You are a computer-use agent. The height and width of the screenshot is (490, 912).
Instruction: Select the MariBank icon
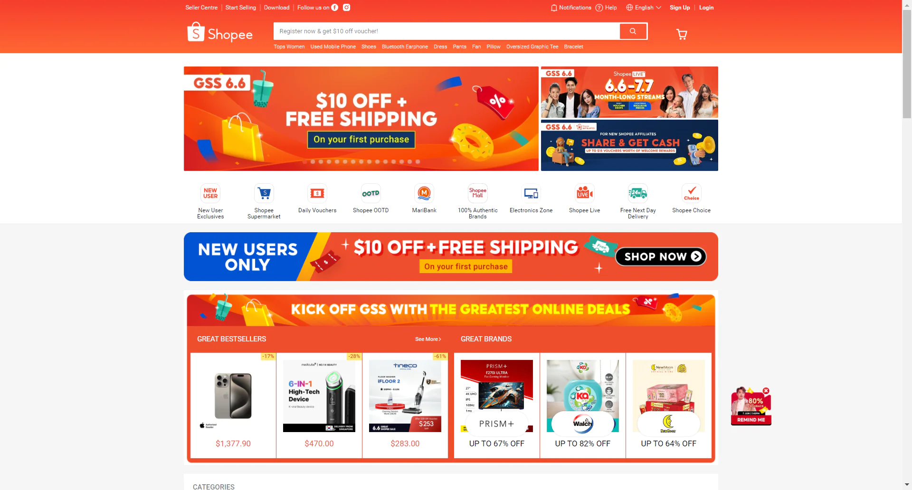tap(424, 194)
